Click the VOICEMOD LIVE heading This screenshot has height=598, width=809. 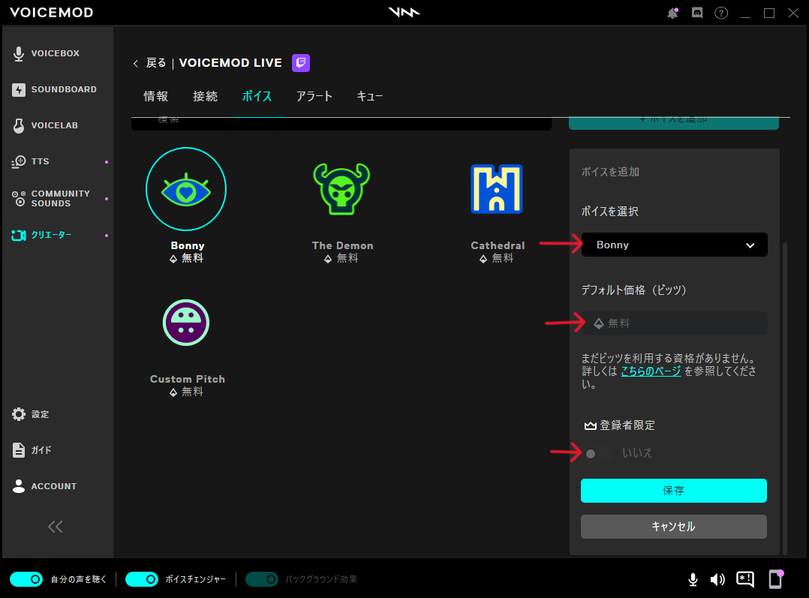pos(230,63)
